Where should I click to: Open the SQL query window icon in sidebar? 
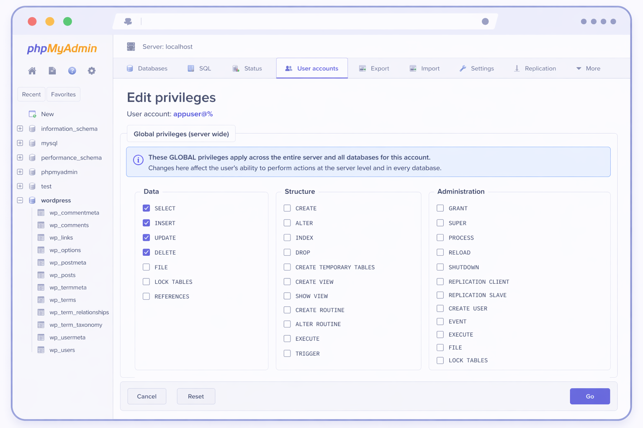coord(52,71)
